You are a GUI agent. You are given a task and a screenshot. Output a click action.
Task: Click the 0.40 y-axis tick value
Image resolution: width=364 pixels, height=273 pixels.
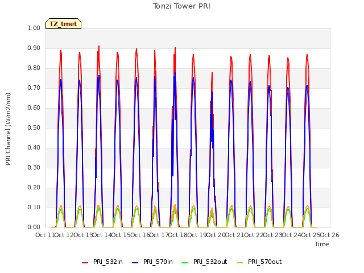pos(34,148)
